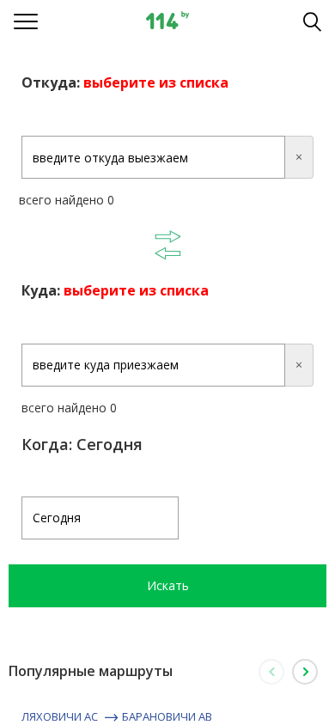
Task: Open the hamburger navigation menu
Action: [26, 21]
